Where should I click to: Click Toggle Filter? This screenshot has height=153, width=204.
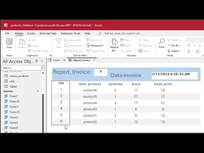tap(95, 51)
